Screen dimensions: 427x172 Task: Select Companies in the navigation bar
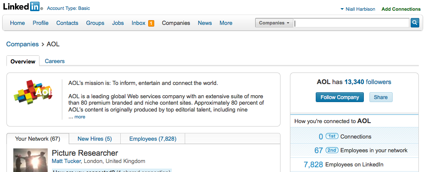(x=176, y=23)
